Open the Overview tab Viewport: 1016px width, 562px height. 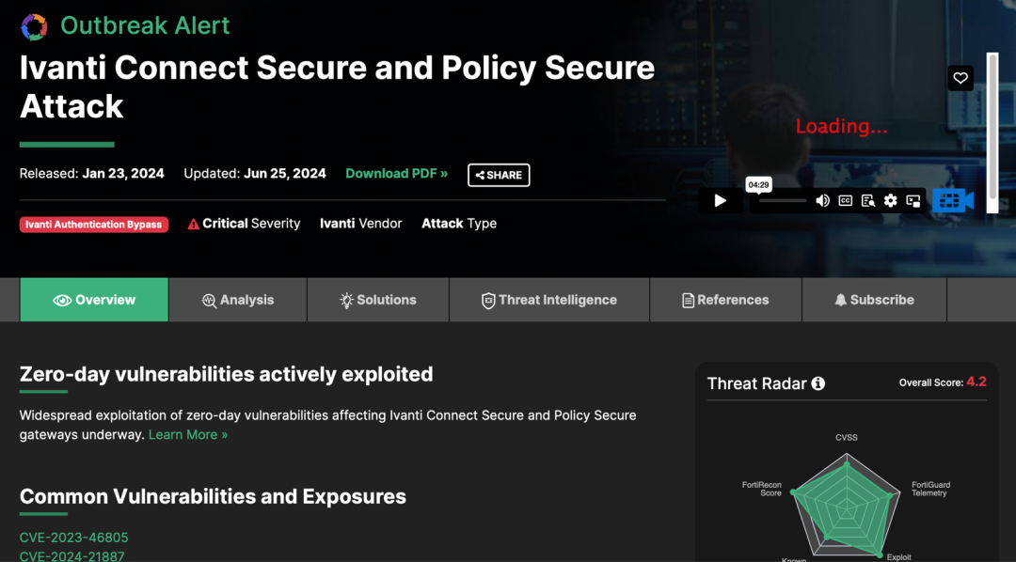[x=95, y=300]
